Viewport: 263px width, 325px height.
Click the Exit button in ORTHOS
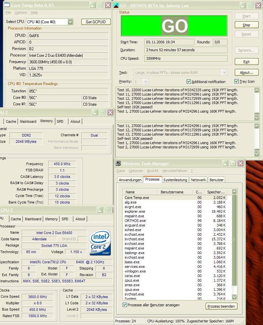pyautogui.click(x=246, y=62)
